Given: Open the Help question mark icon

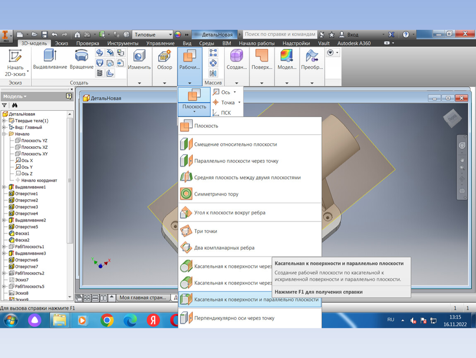Looking at the screenshot, I should point(406,34).
